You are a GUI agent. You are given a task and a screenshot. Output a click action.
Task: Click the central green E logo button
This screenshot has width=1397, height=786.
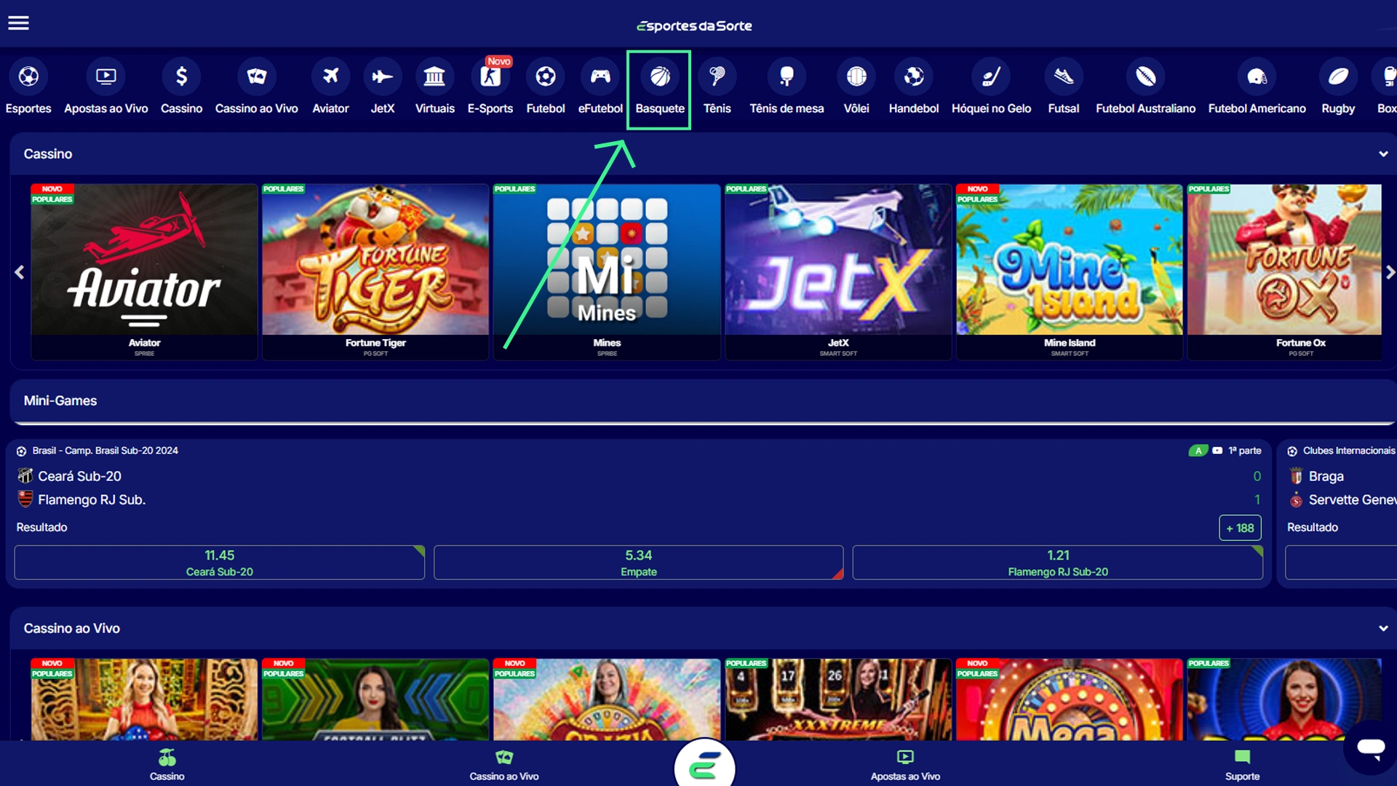704,766
